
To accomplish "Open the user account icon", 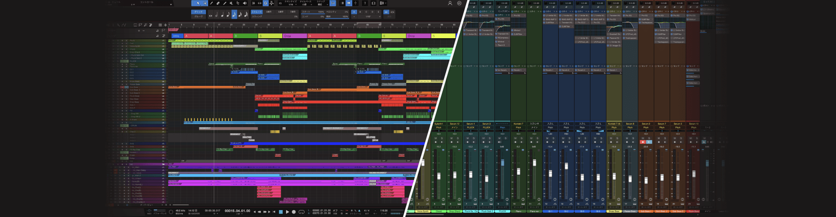I will 450,3.
